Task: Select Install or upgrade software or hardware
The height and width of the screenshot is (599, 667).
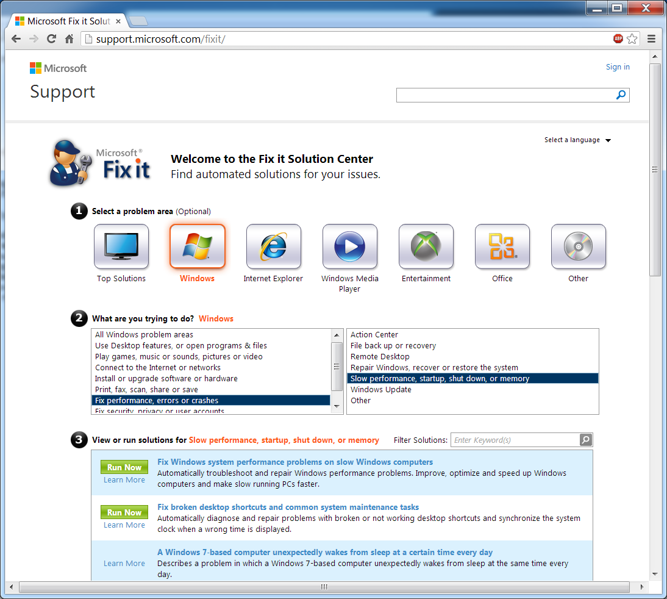Action: (210, 378)
